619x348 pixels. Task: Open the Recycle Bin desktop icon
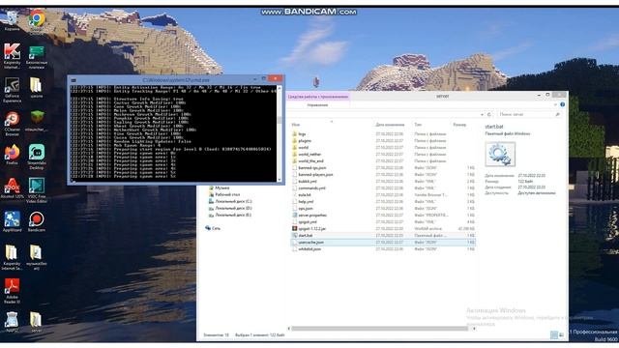pos(12,18)
